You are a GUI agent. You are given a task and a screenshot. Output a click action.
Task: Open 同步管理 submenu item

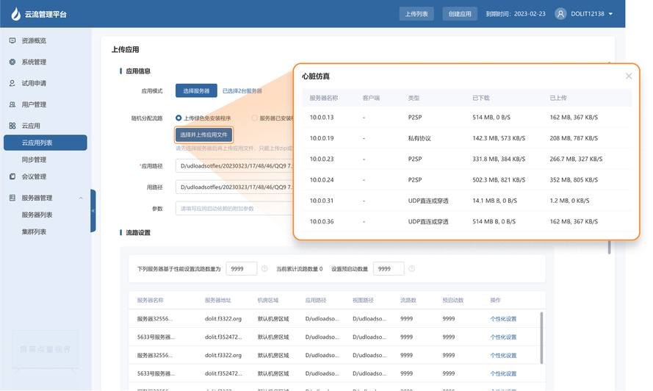[x=34, y=159]
